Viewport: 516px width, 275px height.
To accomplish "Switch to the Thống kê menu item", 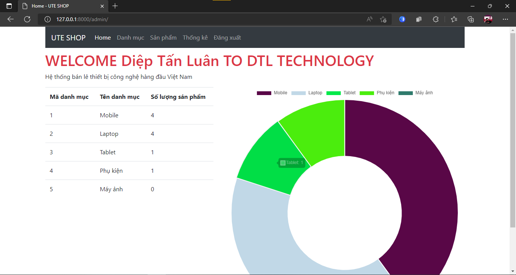I will 195,37.
